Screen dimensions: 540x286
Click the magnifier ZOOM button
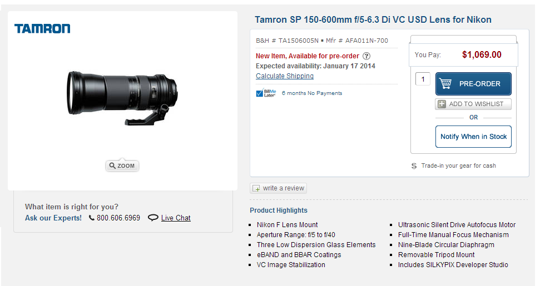pos(122,165)
